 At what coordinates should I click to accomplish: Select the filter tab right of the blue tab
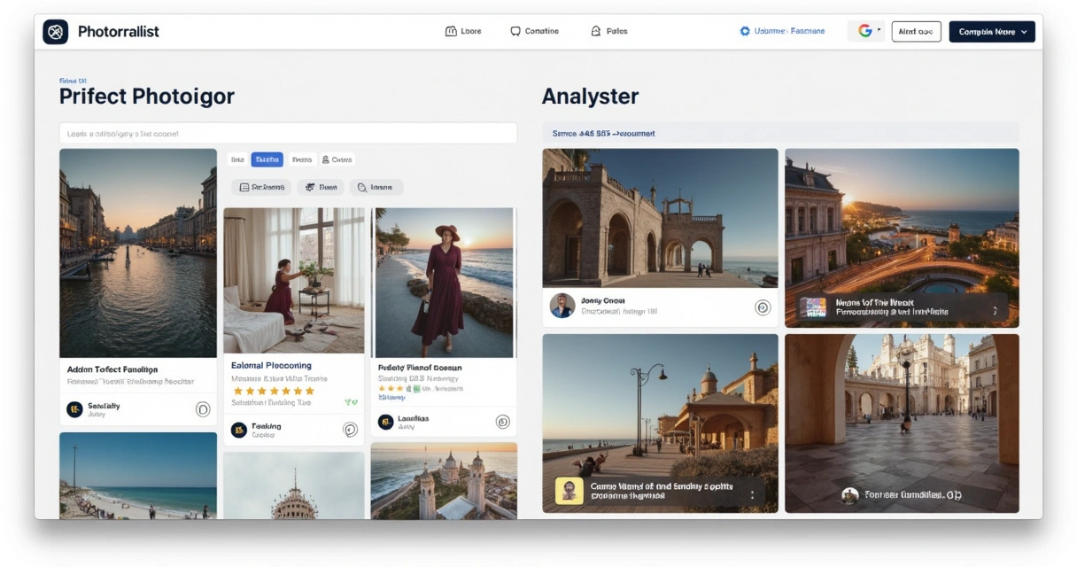point(302,160)
